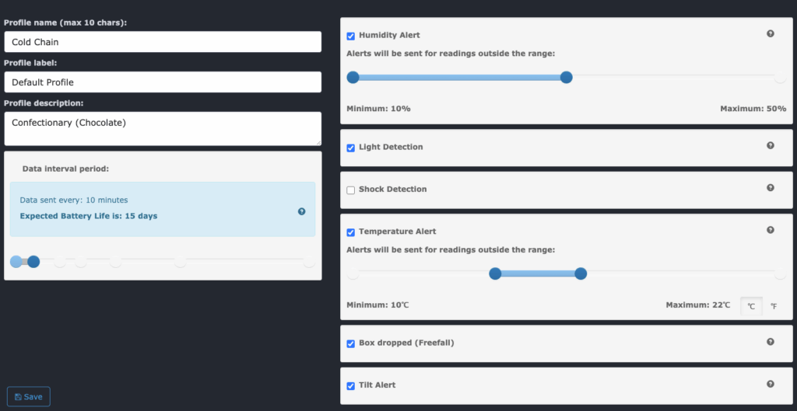Save the profile settings
The height and width of the screenshot is (411, 797).
[29, 397]
